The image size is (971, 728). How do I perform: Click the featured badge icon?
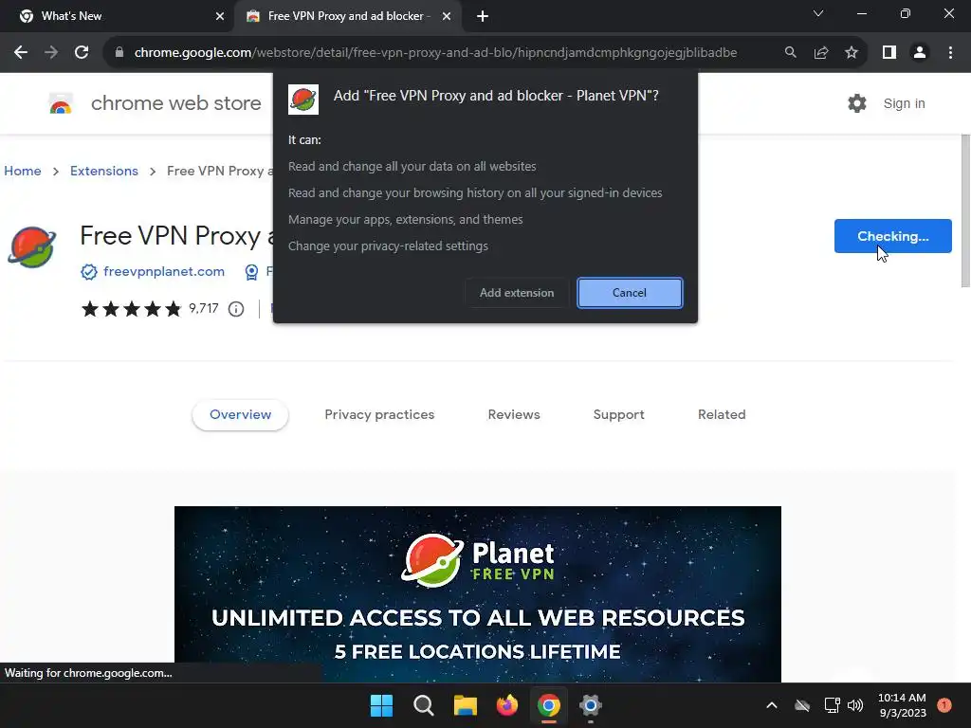click(x=251, y=272)
